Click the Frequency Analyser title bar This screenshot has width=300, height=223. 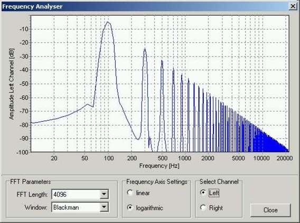pos(145,6)
